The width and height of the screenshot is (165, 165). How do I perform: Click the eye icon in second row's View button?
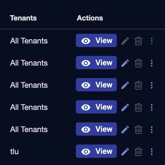point(86,63)
